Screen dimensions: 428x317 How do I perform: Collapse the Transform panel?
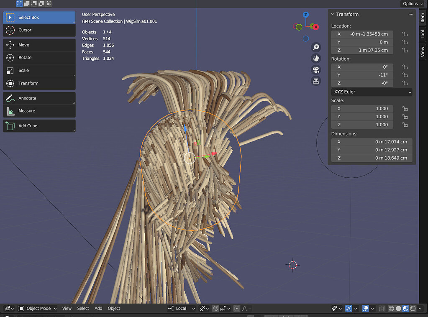(333, 14)
